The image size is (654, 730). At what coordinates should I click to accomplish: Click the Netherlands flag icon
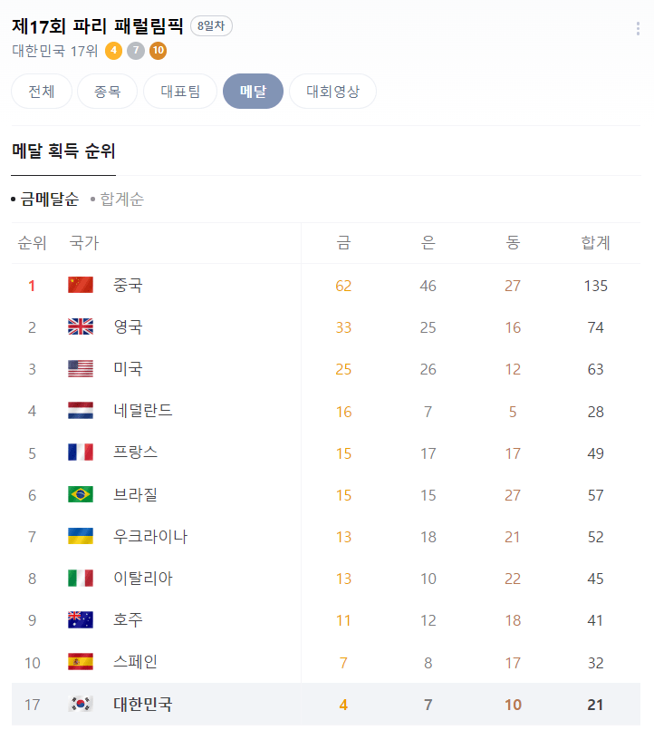[x=81, y=411]
